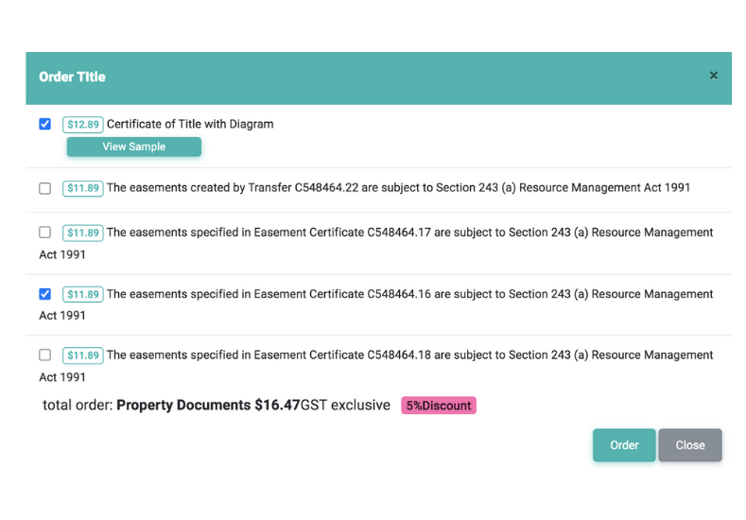Screen dimensions: 746x520
Task: Uncheck Certificate of Title with Diagram checkbox
Action: tap(44, 124)
